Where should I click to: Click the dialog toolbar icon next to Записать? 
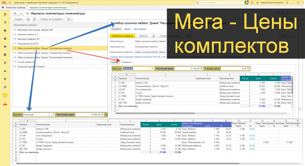[x=154, y=36]
